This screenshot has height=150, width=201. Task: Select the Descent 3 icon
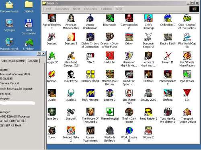click(x=71, y=37)
